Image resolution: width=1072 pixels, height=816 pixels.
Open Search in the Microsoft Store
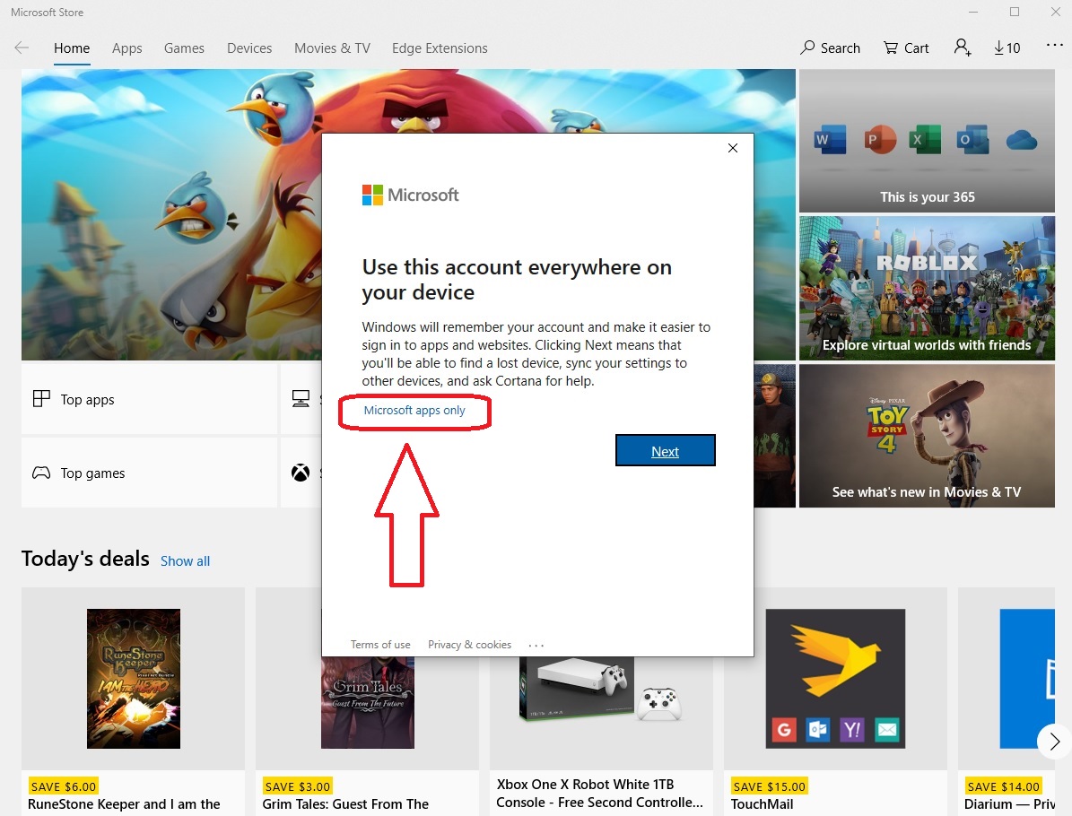pos(829,48)
